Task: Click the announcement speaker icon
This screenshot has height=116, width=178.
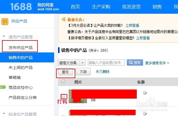Action: [64, 19]
